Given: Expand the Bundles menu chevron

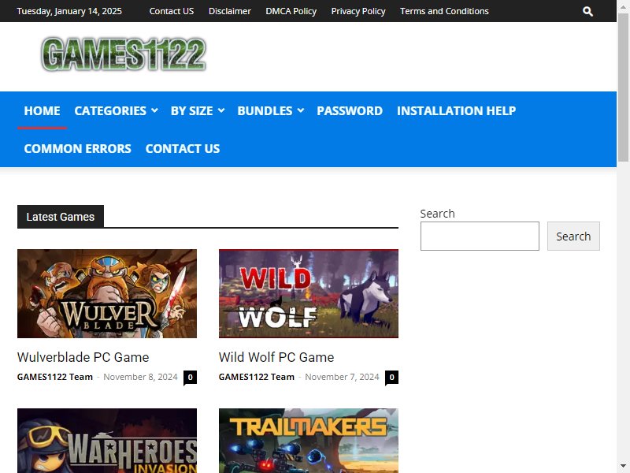Looking at the screenshot, I should pyautogui.click(x=301, y=110).
